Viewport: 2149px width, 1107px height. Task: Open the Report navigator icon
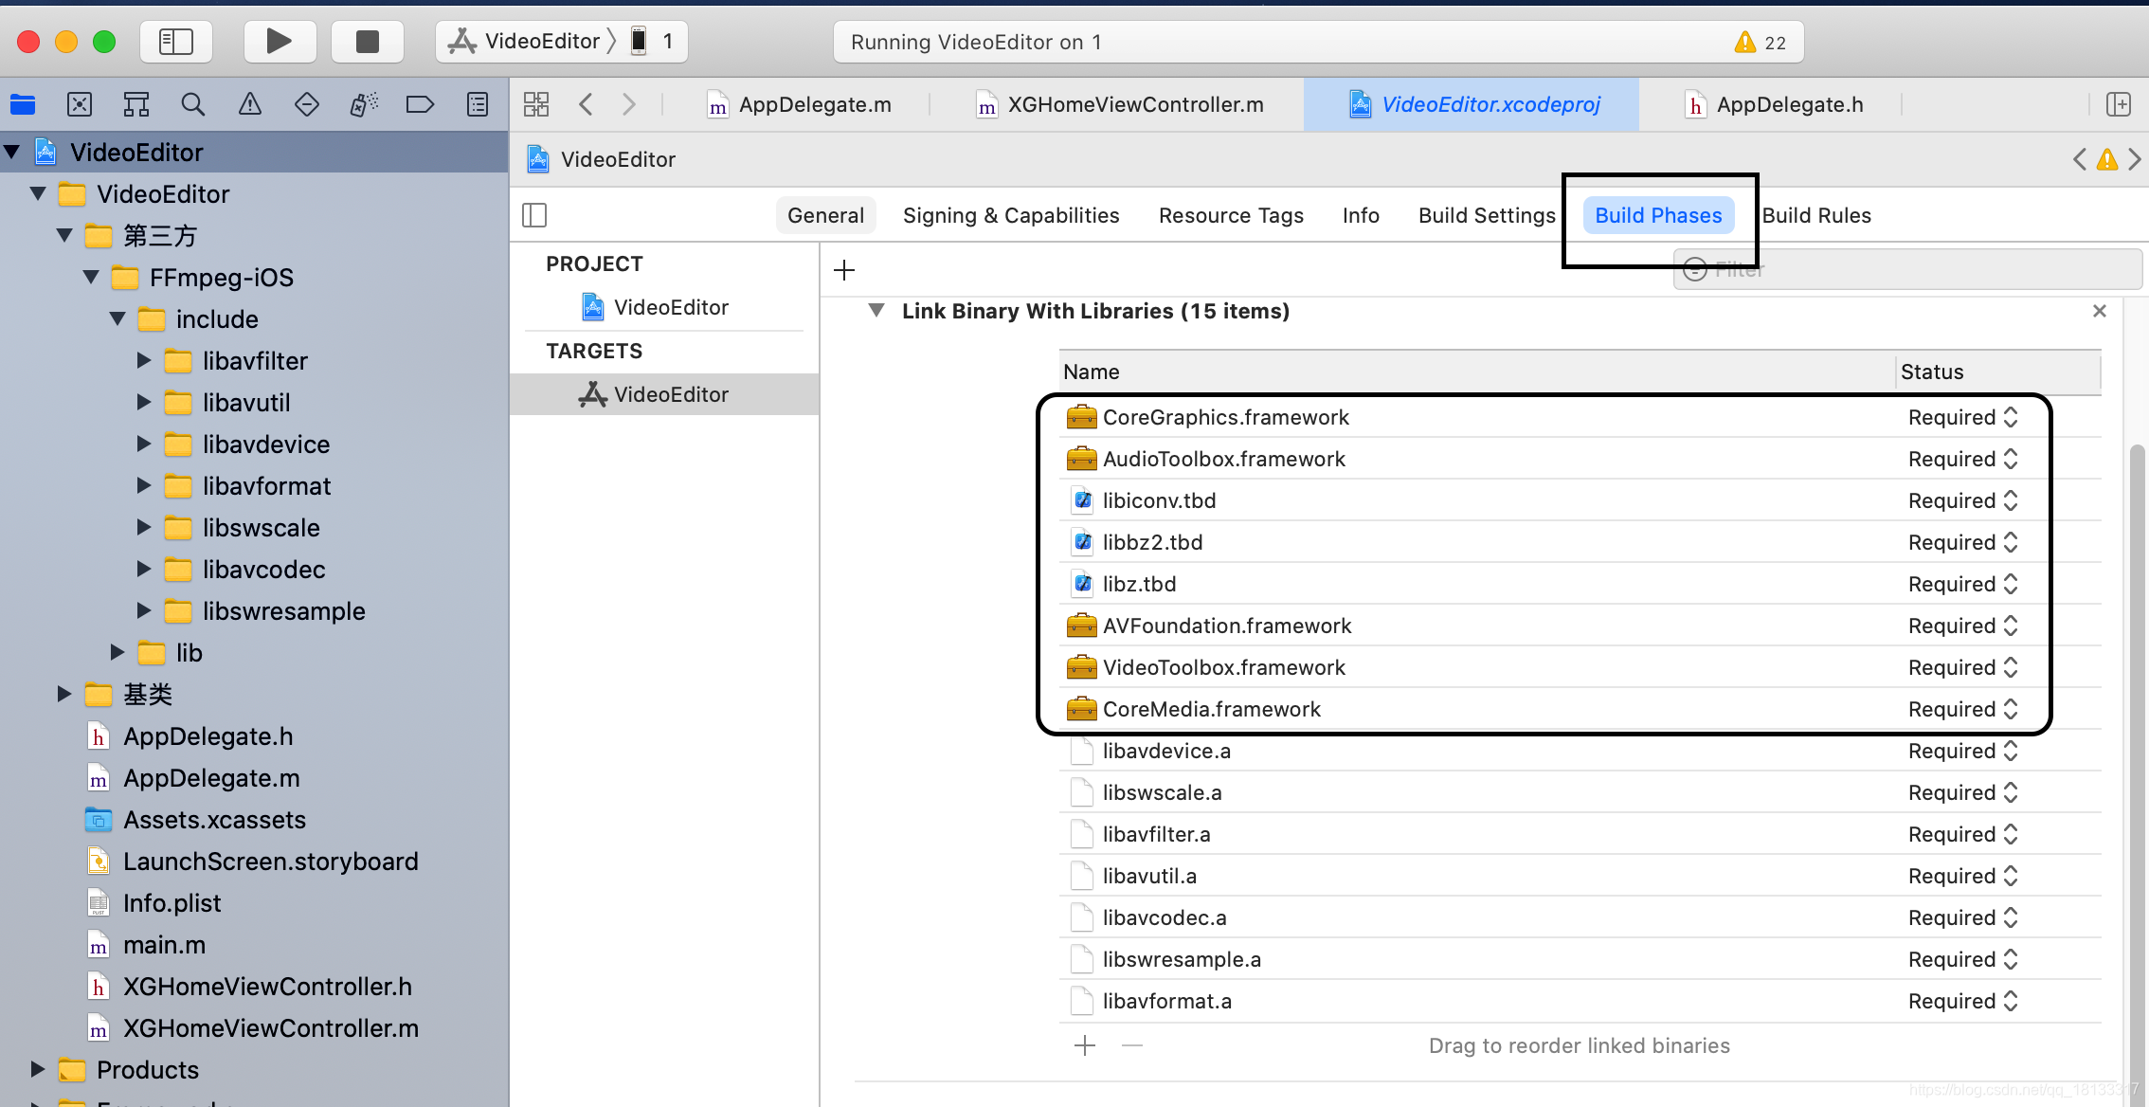coord(478,104)
